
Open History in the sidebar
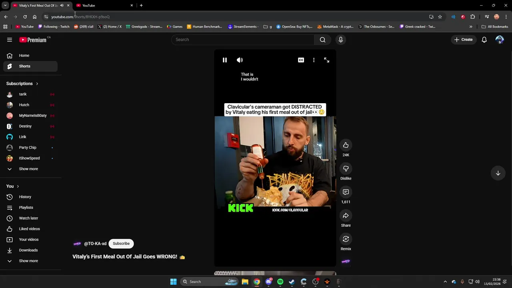pos(30,197)
